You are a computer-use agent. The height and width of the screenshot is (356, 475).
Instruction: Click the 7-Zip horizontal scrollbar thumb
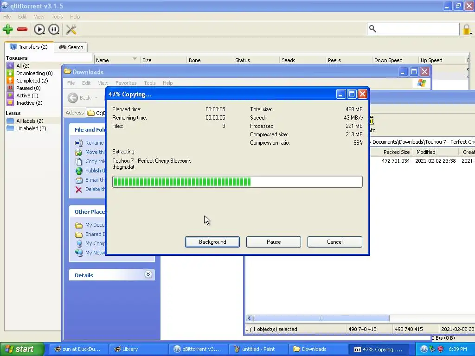click(x=321, y=318)
